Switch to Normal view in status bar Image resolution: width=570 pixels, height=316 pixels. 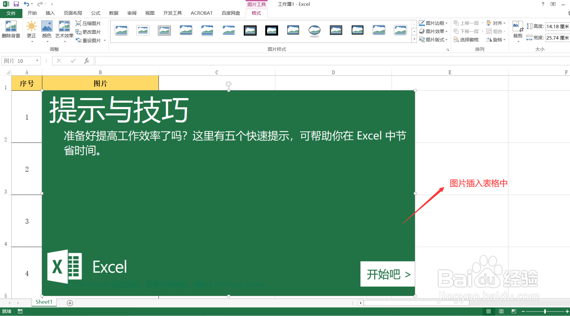(489, 311)
